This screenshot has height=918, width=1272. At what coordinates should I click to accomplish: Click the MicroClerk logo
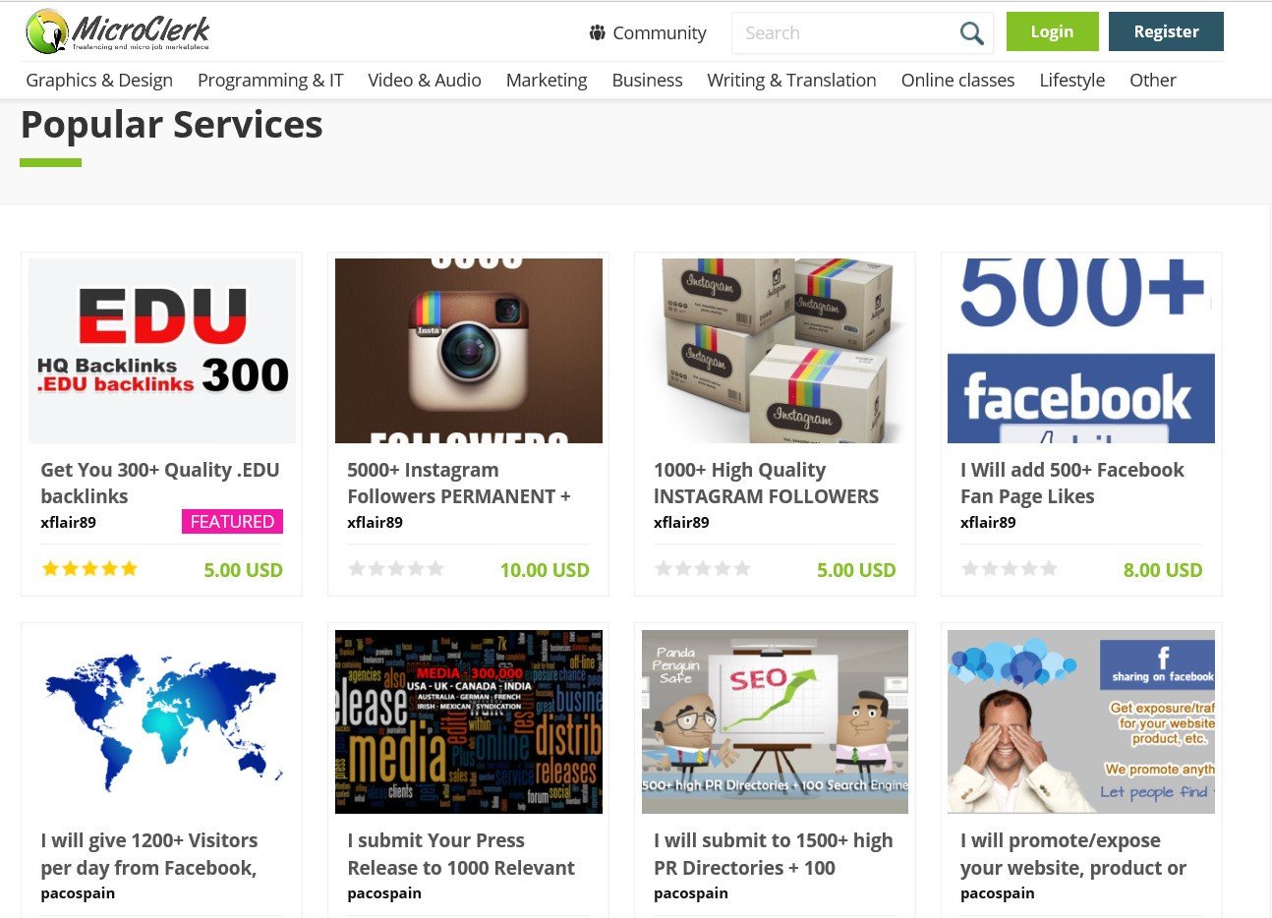(x=118, y=31)
